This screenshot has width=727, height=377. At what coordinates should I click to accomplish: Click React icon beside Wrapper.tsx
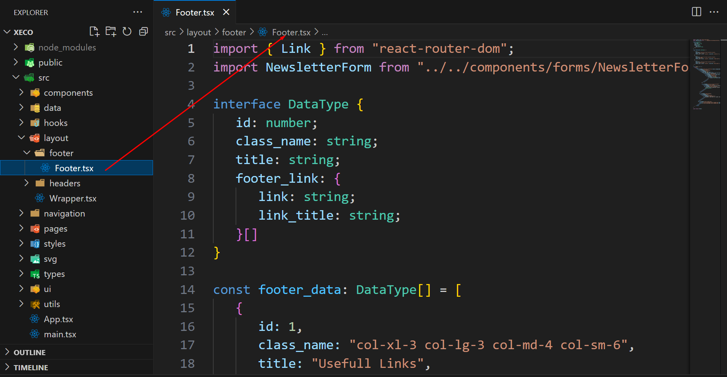coord(40,198)
